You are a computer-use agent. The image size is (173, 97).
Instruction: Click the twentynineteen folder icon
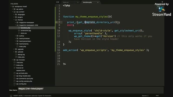click(x=17, y=39)
